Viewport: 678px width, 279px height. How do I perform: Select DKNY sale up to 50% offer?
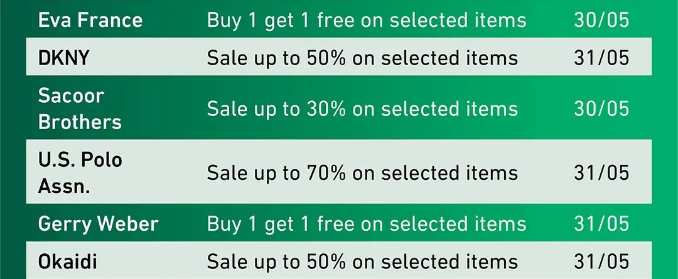[x=362, y=58]
